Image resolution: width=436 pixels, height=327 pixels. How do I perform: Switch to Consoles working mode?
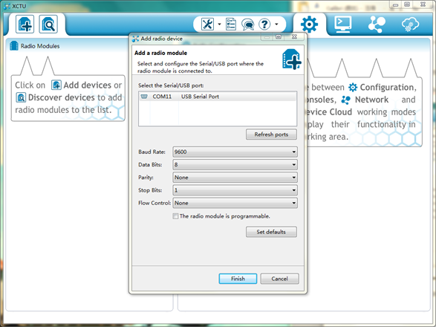343,25
